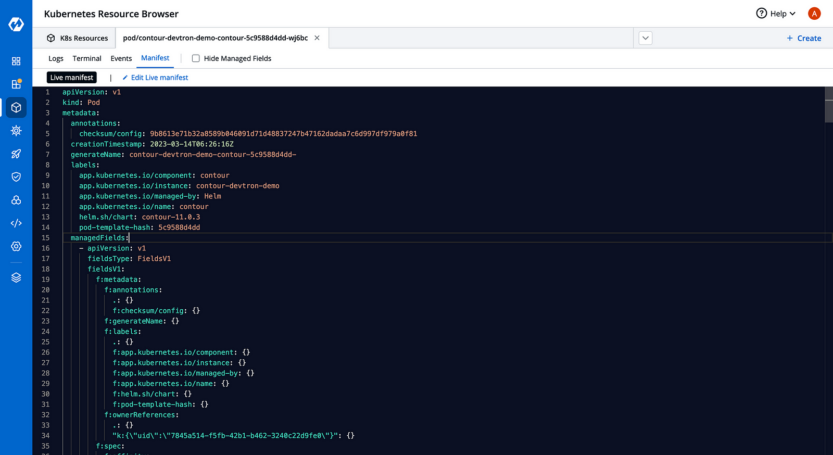Switch to the Logs tab

pyautogui.click(x=56, y=58)
